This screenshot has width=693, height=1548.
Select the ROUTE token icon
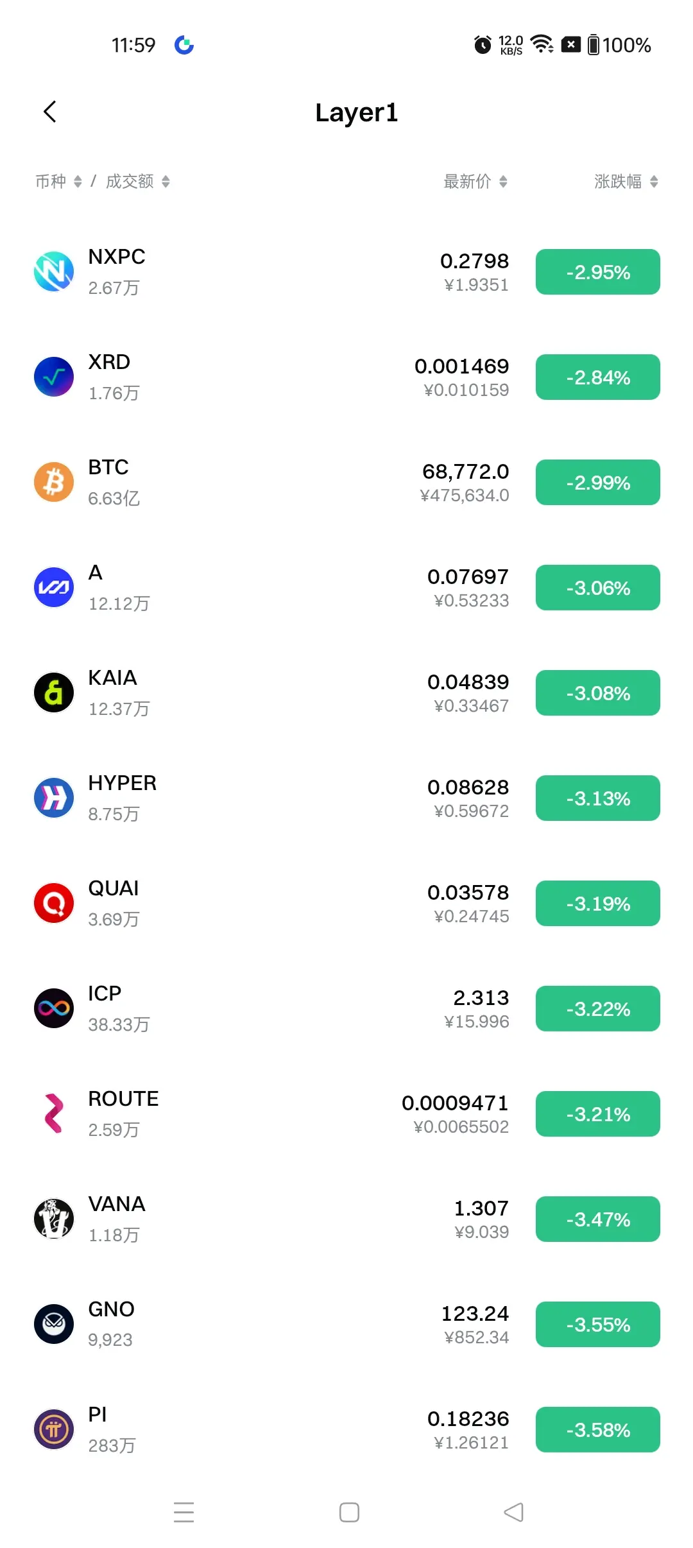click(x=54, y=1114)
